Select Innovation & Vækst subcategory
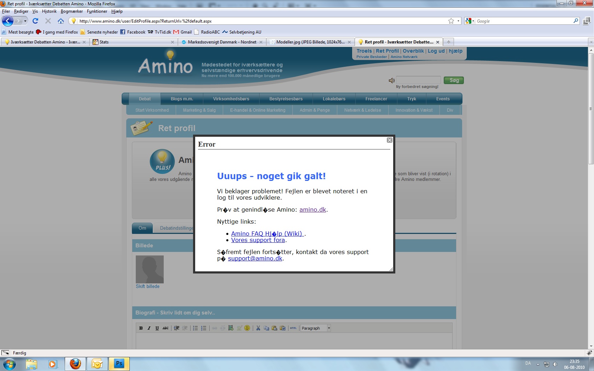Screen dimensions: 594x371 tap(414, 110)
